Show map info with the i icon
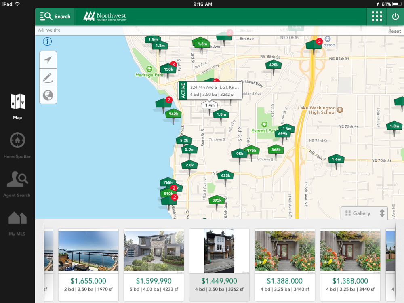This screenshot has width=404, height=303. click(x=47, y=41)
